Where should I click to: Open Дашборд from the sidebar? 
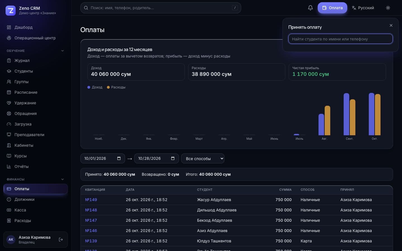[x=35, y=27]
